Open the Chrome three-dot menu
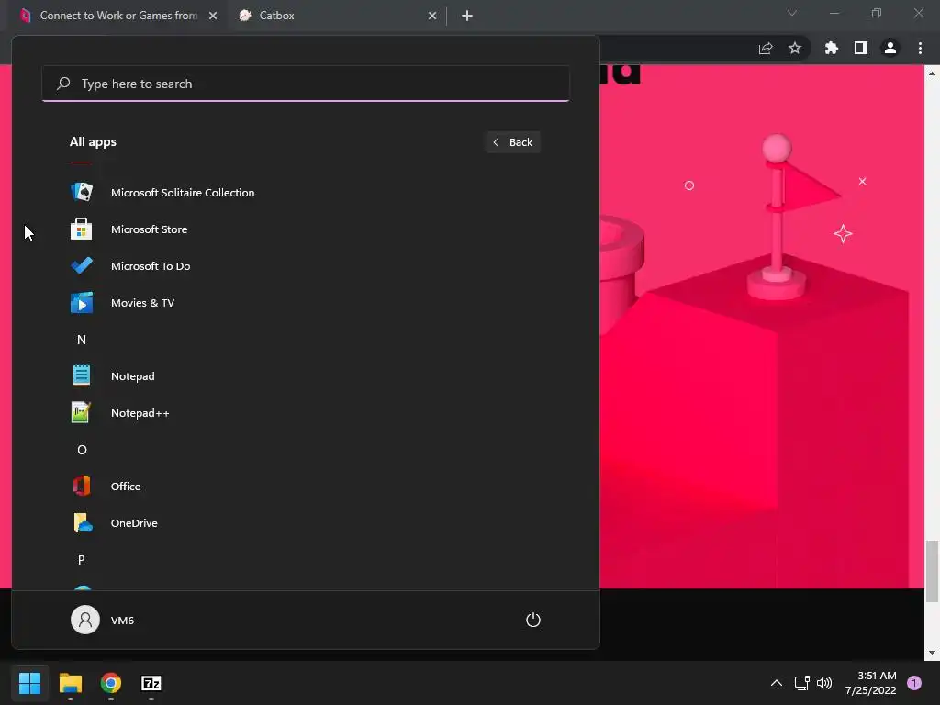This screenshot has width=940, height=705. coord(920,48)
